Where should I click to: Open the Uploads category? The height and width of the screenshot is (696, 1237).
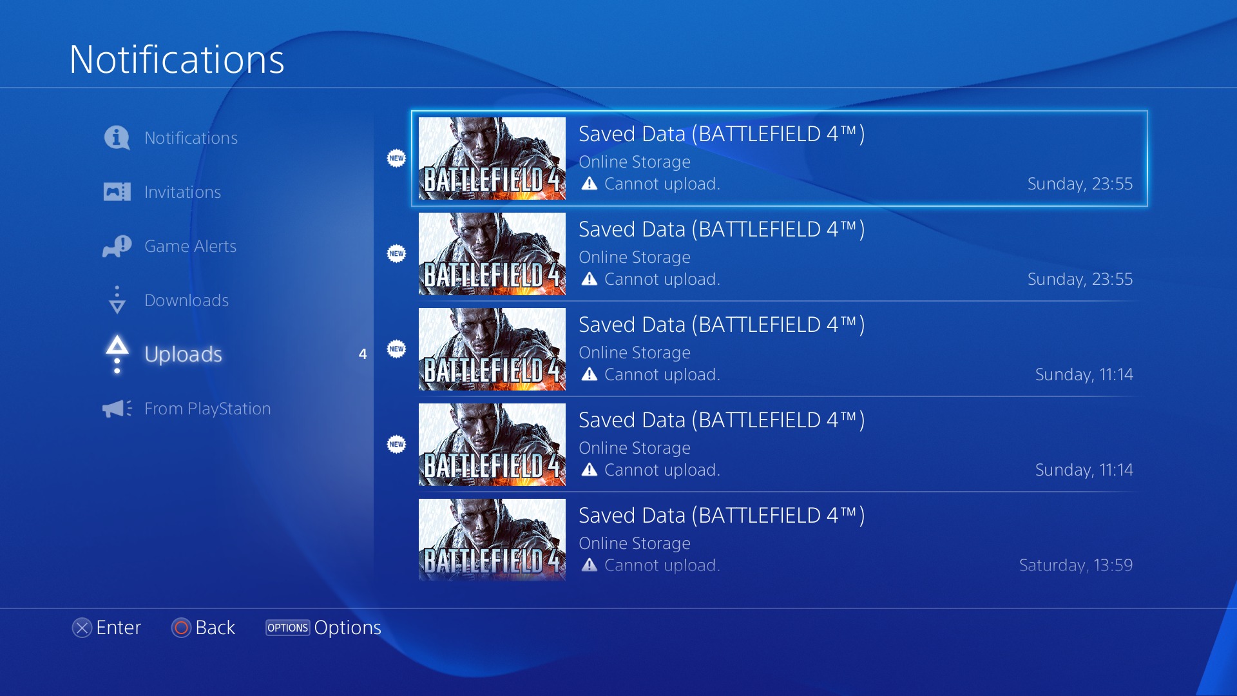coord(183,354)
